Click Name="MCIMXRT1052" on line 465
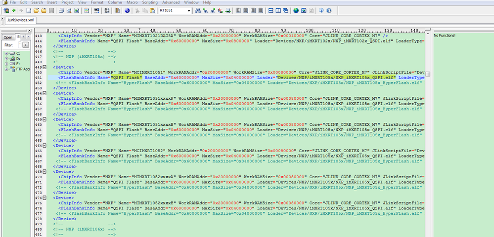 tap(141, 151)
